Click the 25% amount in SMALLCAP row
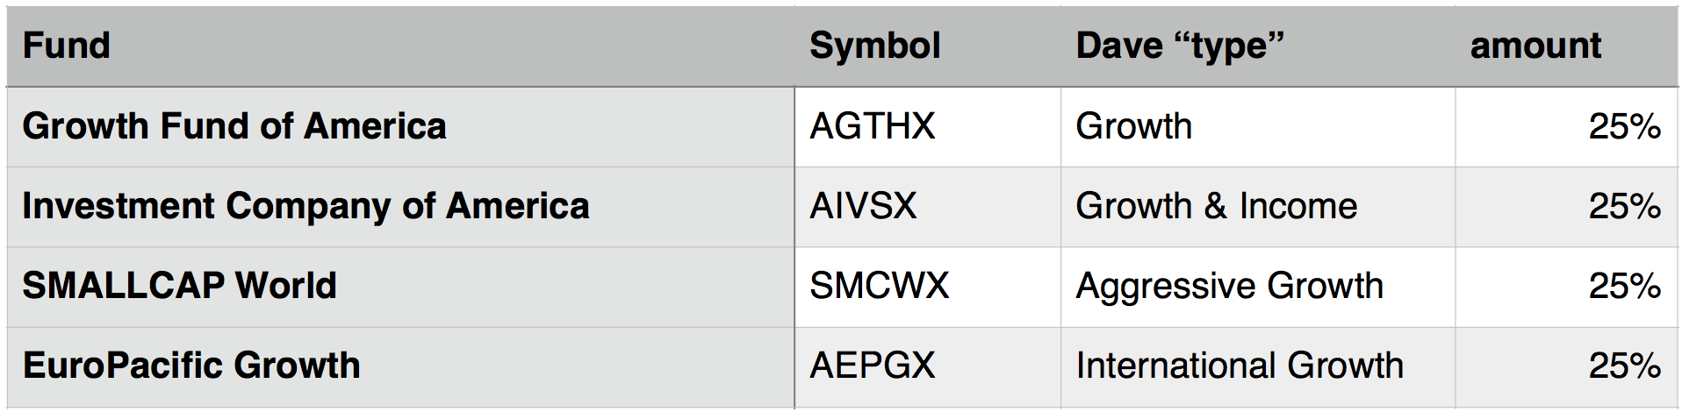 [1566, 287]
